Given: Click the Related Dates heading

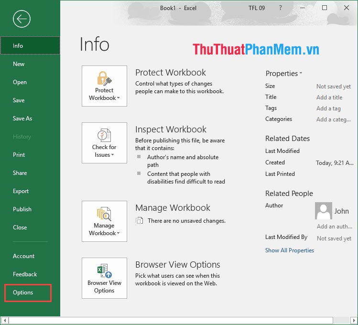Looking at the screenshot, I should point(287,139).
